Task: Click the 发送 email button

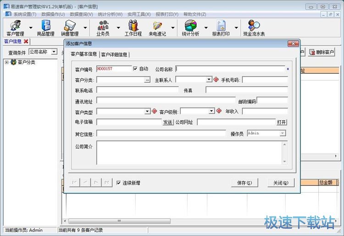Action: click(x=168, y=122)
